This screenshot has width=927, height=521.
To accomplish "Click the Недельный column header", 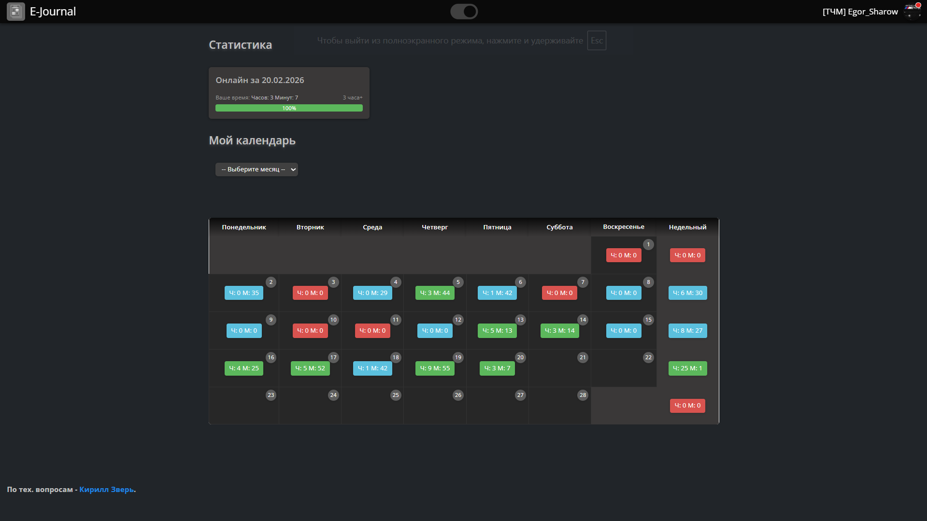I will pyautogui.click(x=687, y=227).
